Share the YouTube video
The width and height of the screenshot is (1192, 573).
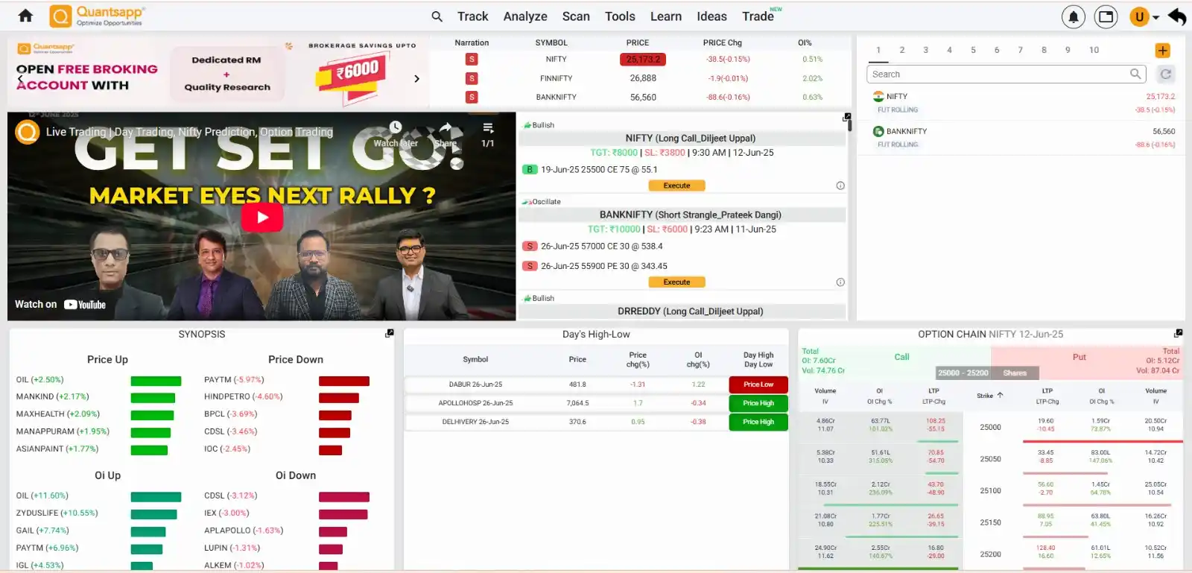pyautogui.click(x=446, y=133)
